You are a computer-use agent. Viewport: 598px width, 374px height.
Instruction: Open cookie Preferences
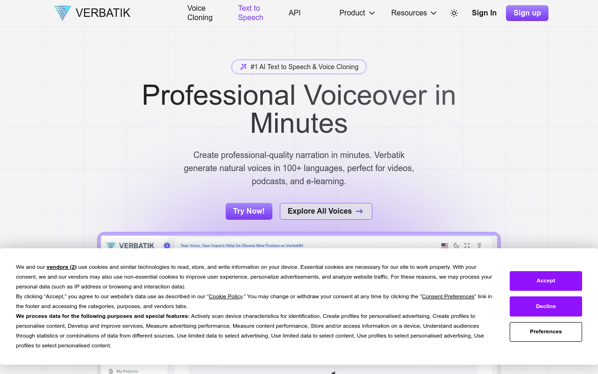point(546,332)
